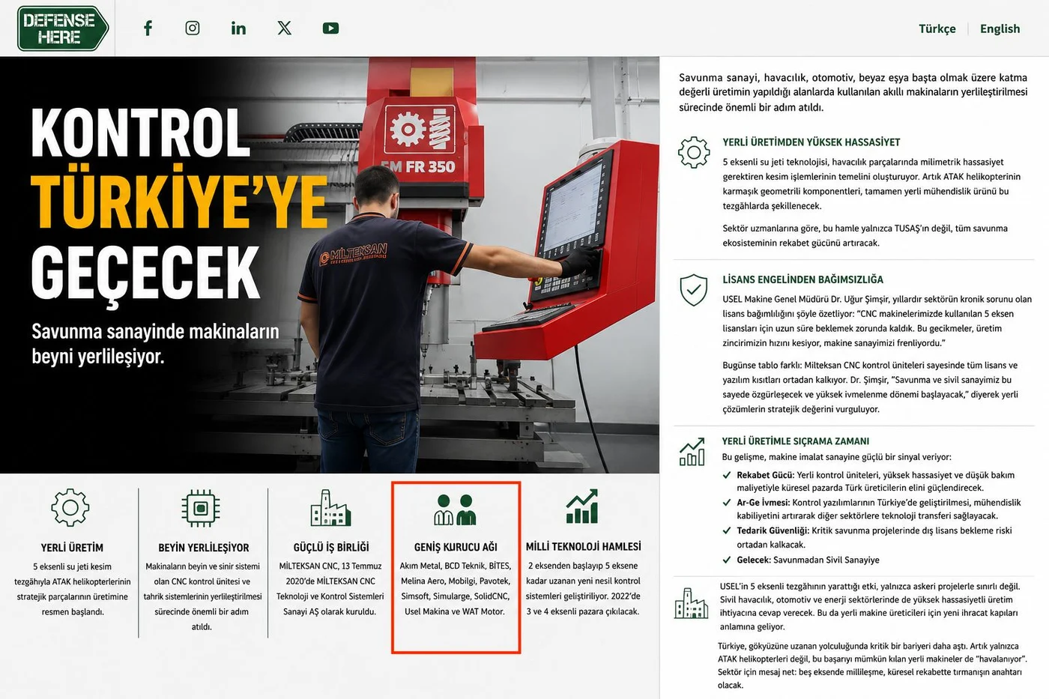Click the gear icon above Yerli Üretim

(70, 508)
